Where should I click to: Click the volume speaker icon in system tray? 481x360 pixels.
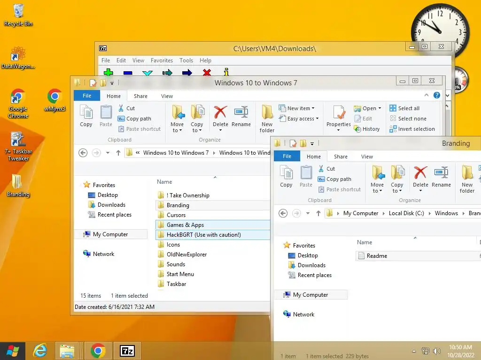pyautogui.click(x=436, y=351)
